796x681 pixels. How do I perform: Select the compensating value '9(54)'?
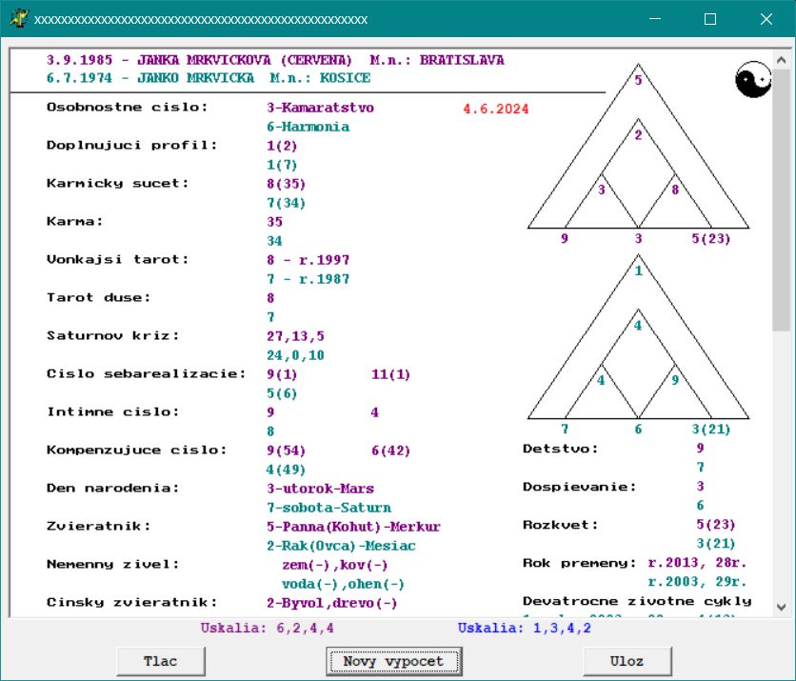(x=287, y=451)
